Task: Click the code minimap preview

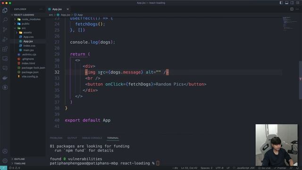Action: 290,24
